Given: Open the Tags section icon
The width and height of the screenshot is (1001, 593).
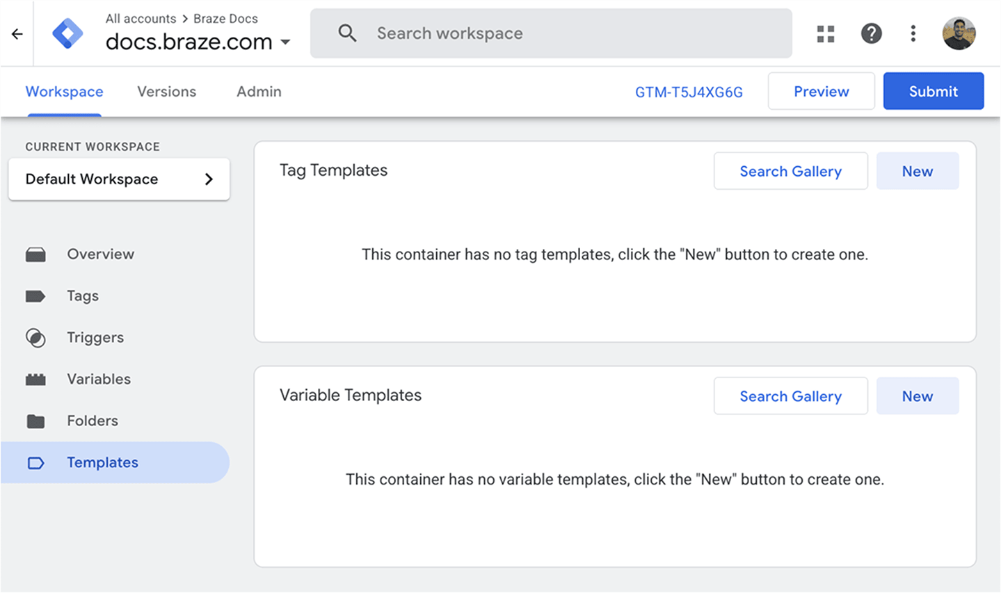Looking at the screenshot, I should 36,295.
